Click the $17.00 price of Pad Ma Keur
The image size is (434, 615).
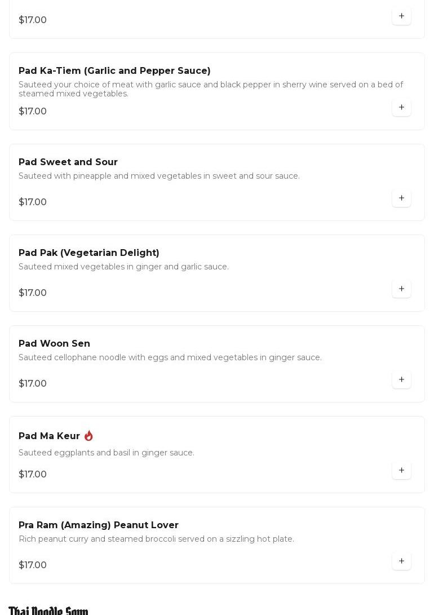tap(33, 474)
